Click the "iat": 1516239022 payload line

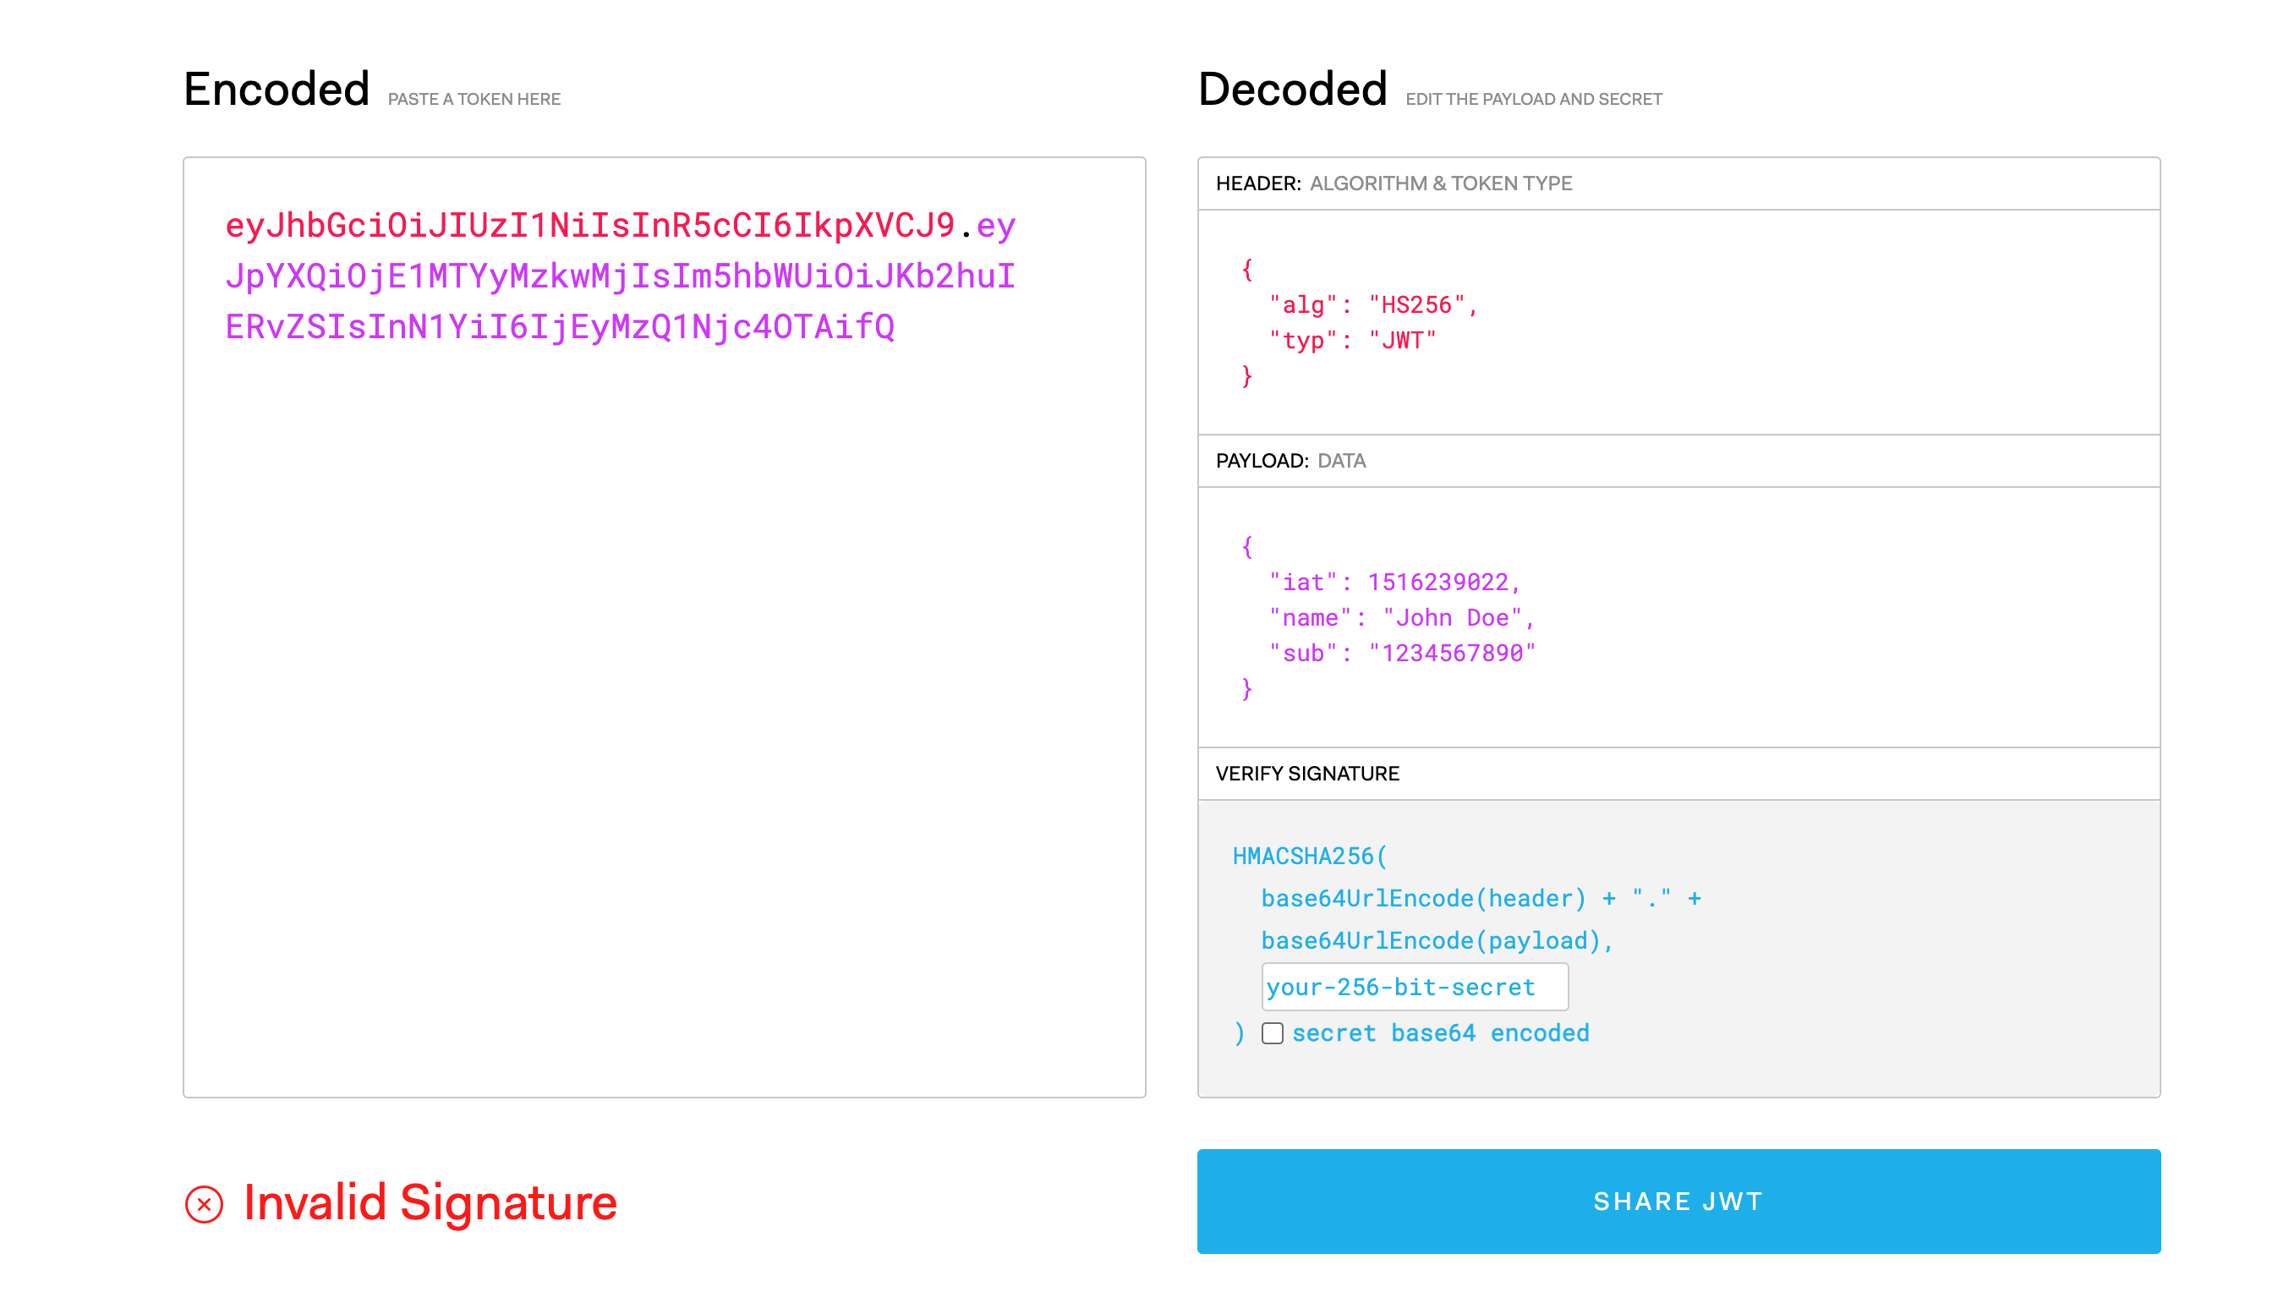pos(1394,582)
